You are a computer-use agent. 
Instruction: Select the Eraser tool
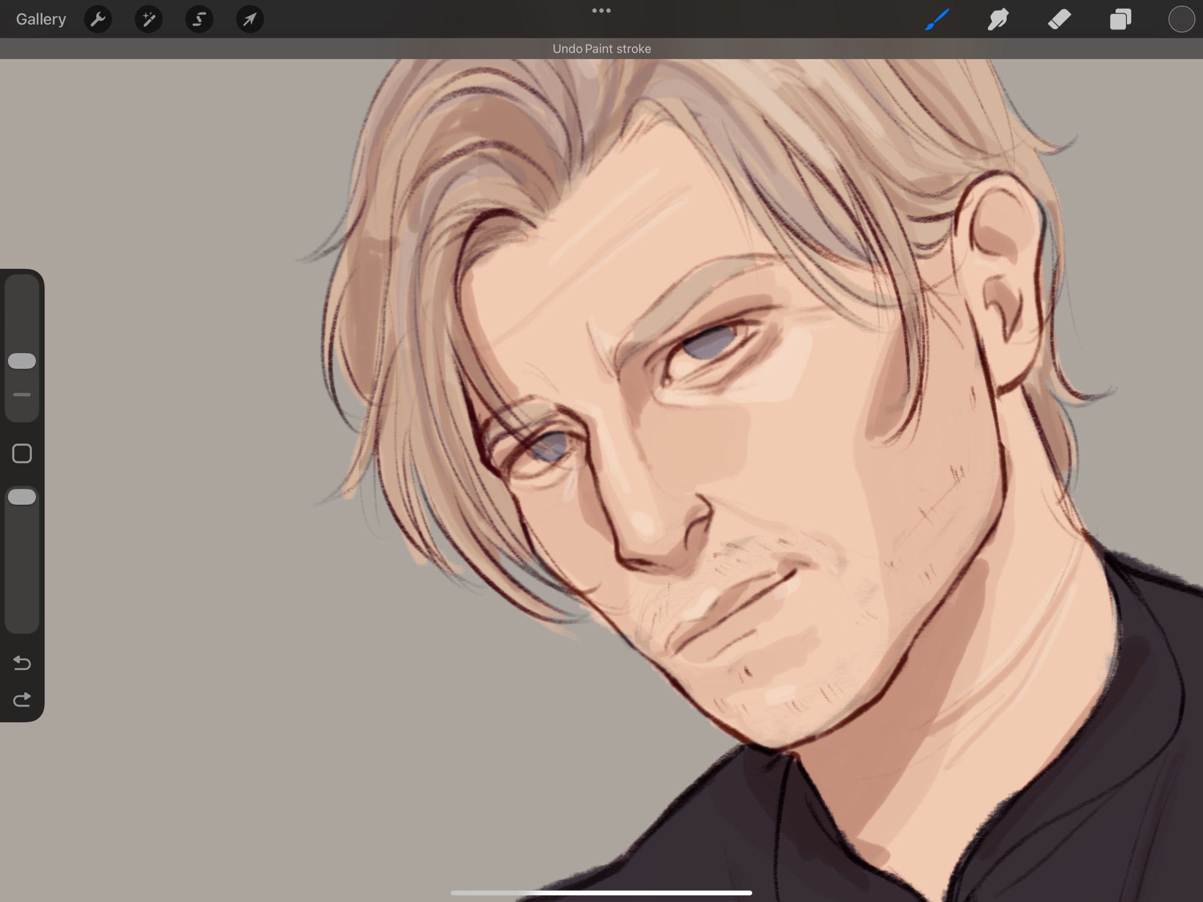pyautogui.click(x=1059, y=19)
